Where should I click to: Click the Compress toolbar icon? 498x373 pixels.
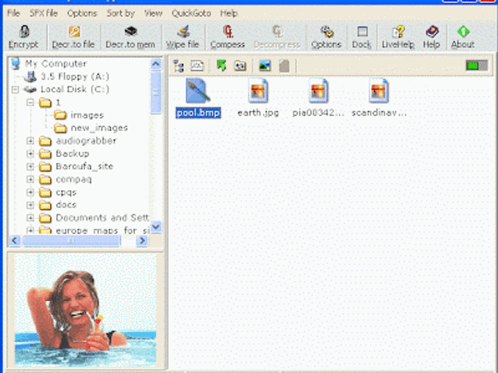pyautogui.click(x=227, y=37)
